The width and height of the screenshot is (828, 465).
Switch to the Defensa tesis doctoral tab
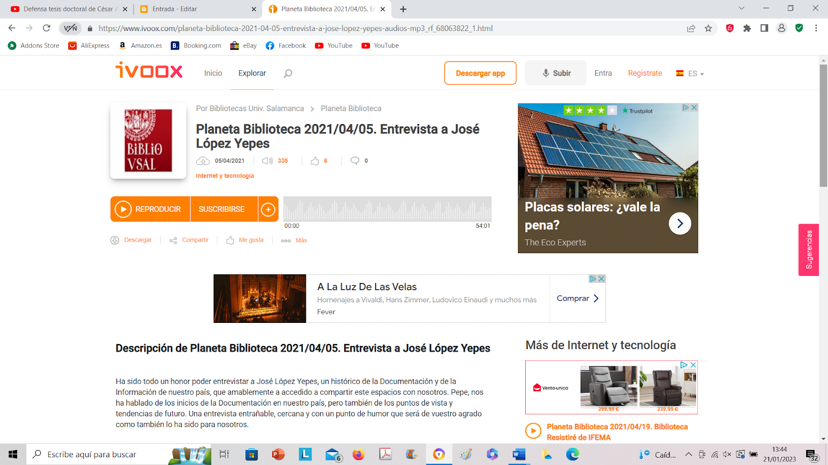tap(68, 9)
